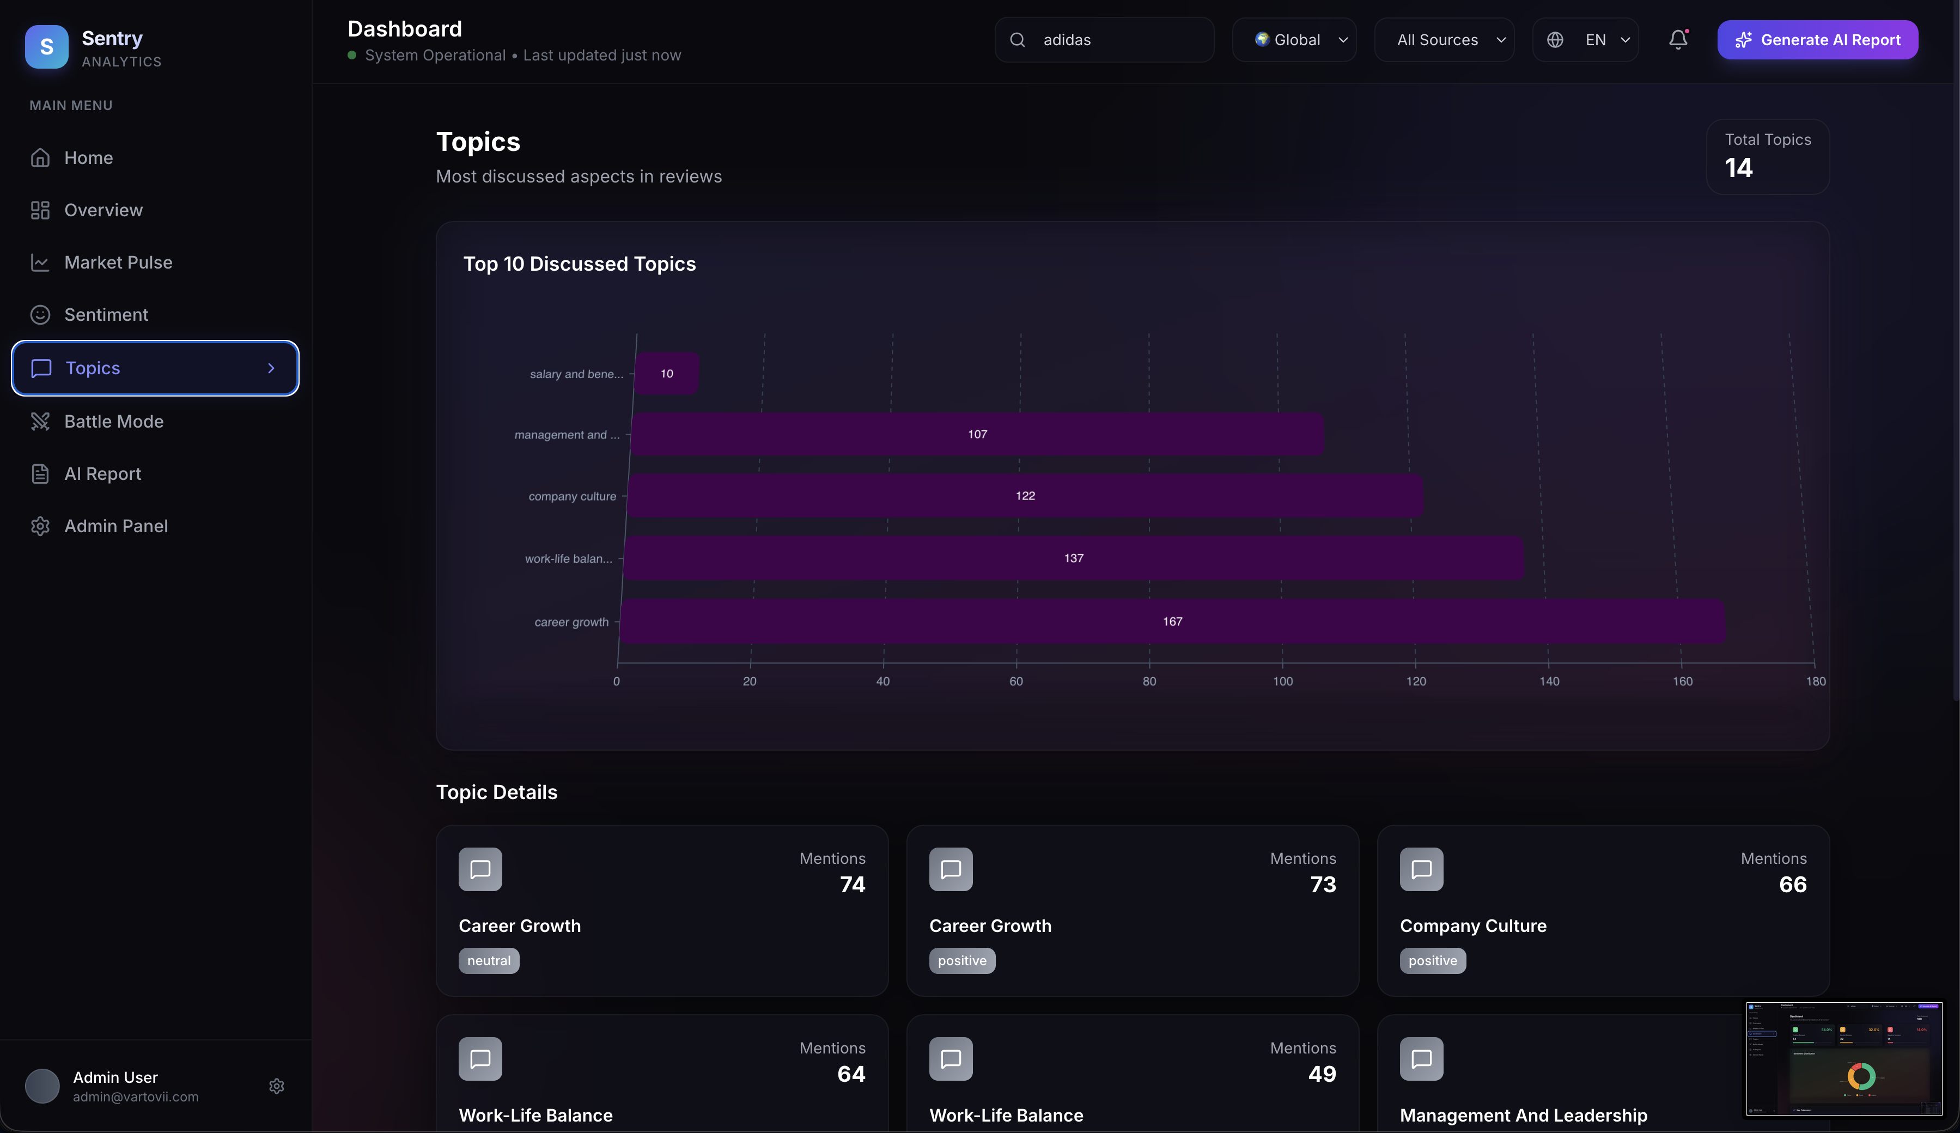Open the Admin Panel

point(117,526)
